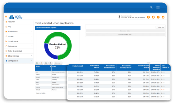The height and width of the screenshot is (106, 174).
Task: Open the hamburger menu in blue top bar
Action: click(x=158, y=8)
